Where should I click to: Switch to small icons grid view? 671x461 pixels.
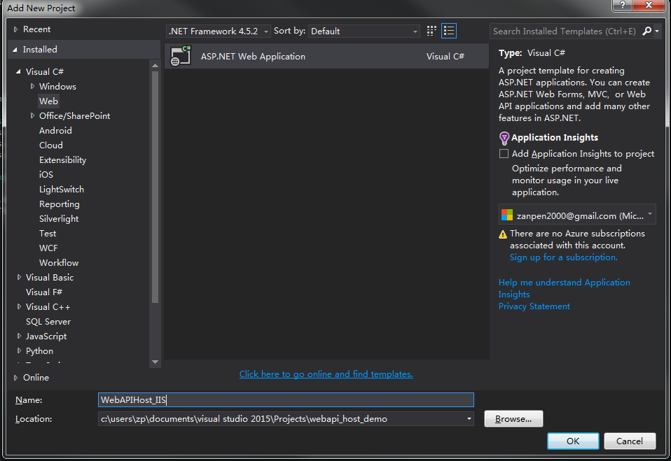431,31
